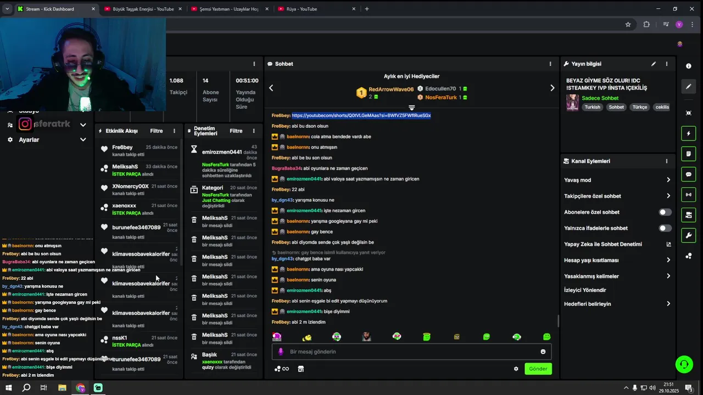This screenshot has height=395, width=703.
Task: Toggle the broadcast signal panel icon
Action: [x=688, y=195]
